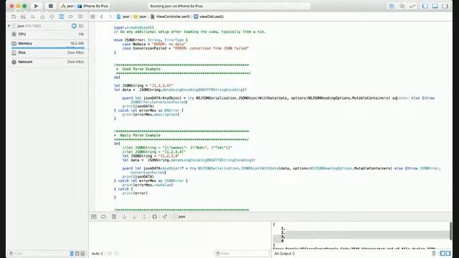Open the Symbol navigator
The image size is (459, 258).
(23, 16)
